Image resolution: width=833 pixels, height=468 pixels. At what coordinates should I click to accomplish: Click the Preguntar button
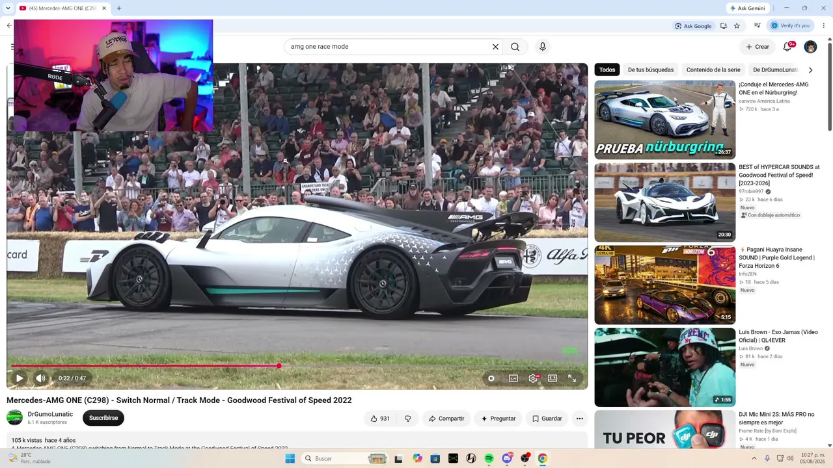[498, 419]
